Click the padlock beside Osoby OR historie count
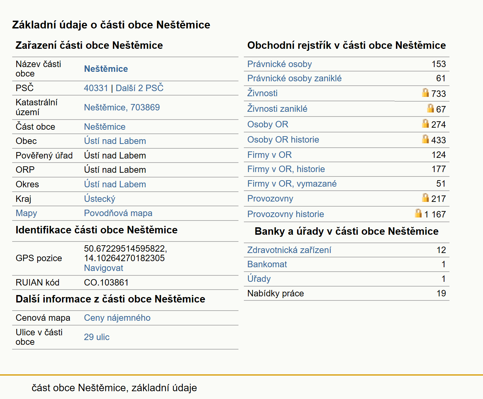The width and height of the screenshot is (483, 399). click(x=425, y=139)
